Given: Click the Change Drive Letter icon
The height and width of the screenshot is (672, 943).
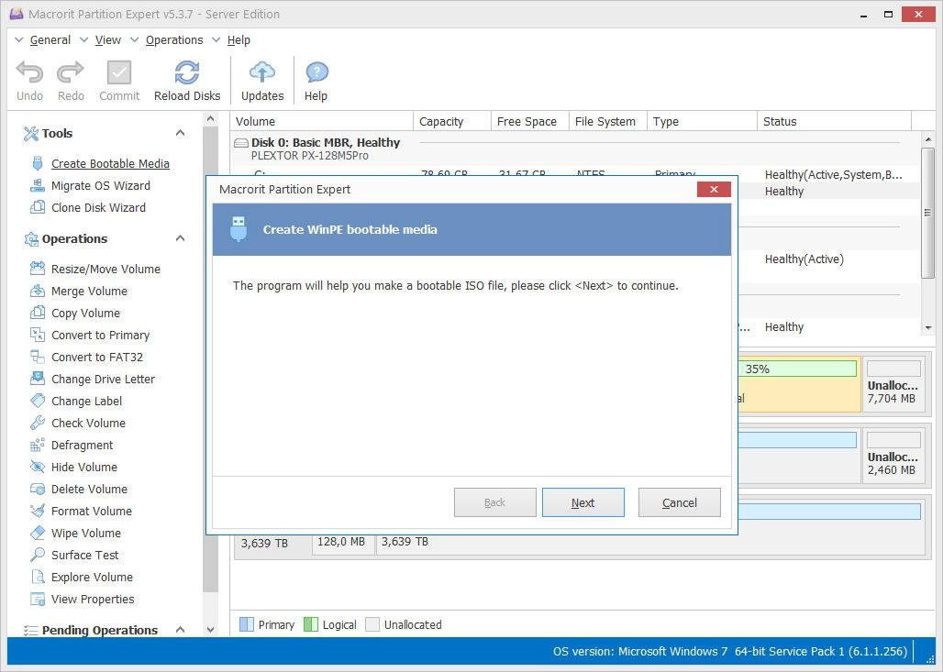Looking at the screenshot, I should tap(38, 379).
